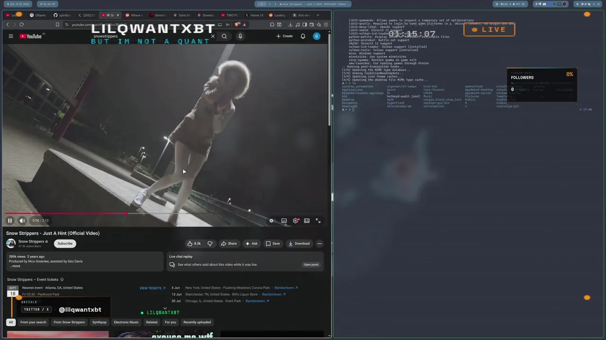606x340 pixels.
Task: Open Bandsintown link for Manchester event
Action: (274, 294)
